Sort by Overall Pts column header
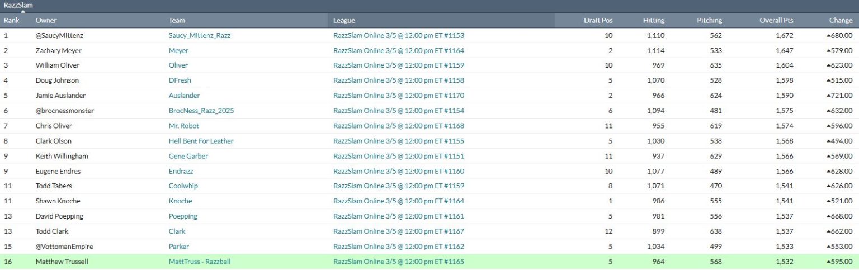This screenshot has height=270, width=859. coord(776,20)
